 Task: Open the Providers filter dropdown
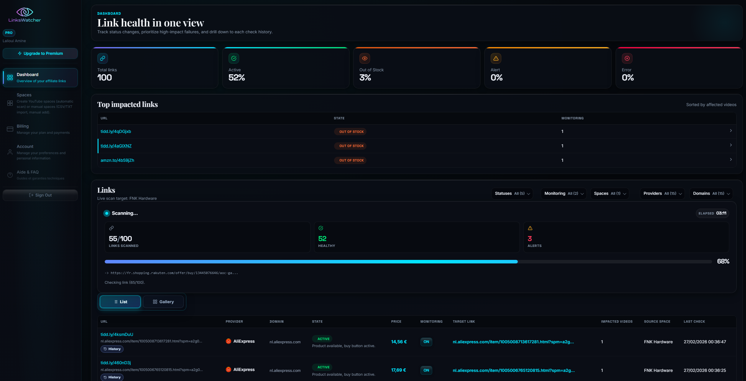(x=662, y=194)
